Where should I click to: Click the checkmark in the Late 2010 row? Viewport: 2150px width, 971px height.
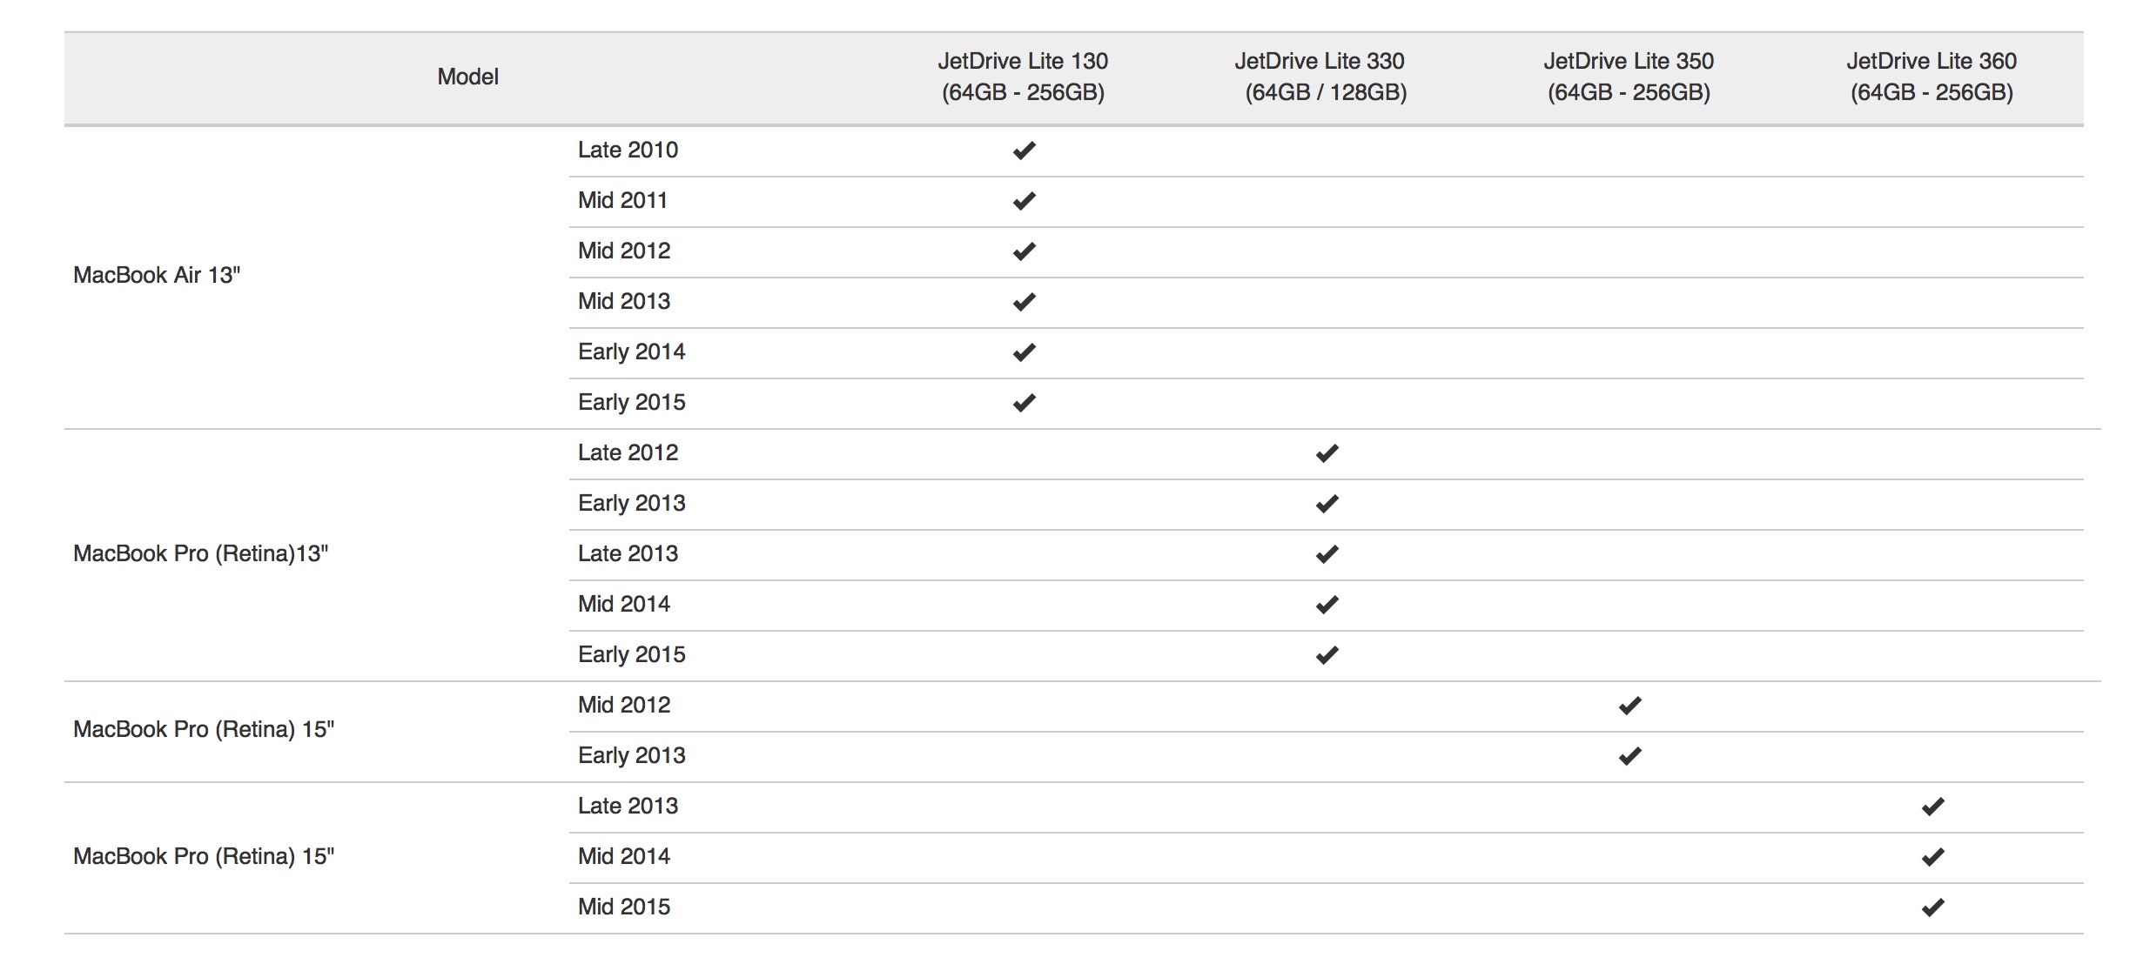coord(1024,151)
